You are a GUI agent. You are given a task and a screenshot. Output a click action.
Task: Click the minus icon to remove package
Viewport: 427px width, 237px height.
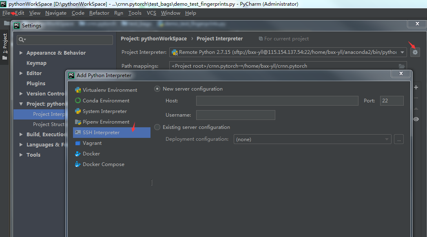pos(416,98)
